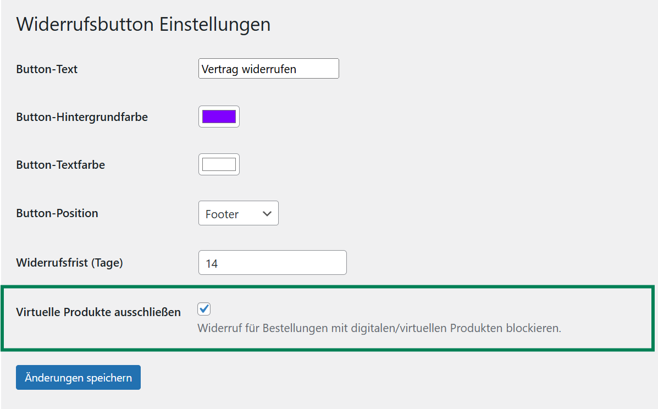
Task: Click the Widerrufsbutton Einstellungen heading
Action: click(143, 25)
